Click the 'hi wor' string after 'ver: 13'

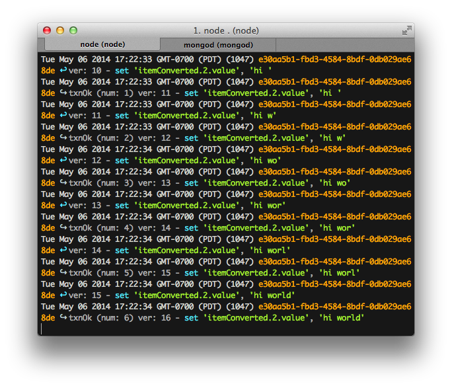268,206
